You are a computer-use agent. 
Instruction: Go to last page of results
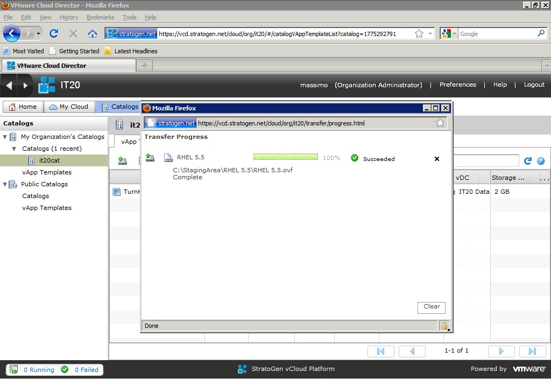click(x=532, y=351)
